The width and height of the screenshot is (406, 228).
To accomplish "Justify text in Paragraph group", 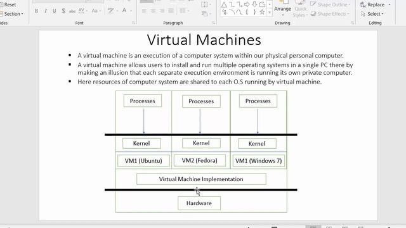I will pyautogui.click(x=171, y=11).
